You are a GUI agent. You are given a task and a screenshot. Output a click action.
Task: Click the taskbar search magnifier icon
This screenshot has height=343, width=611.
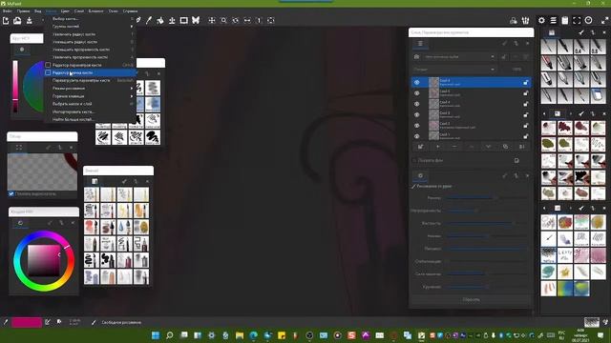(170, 335)
